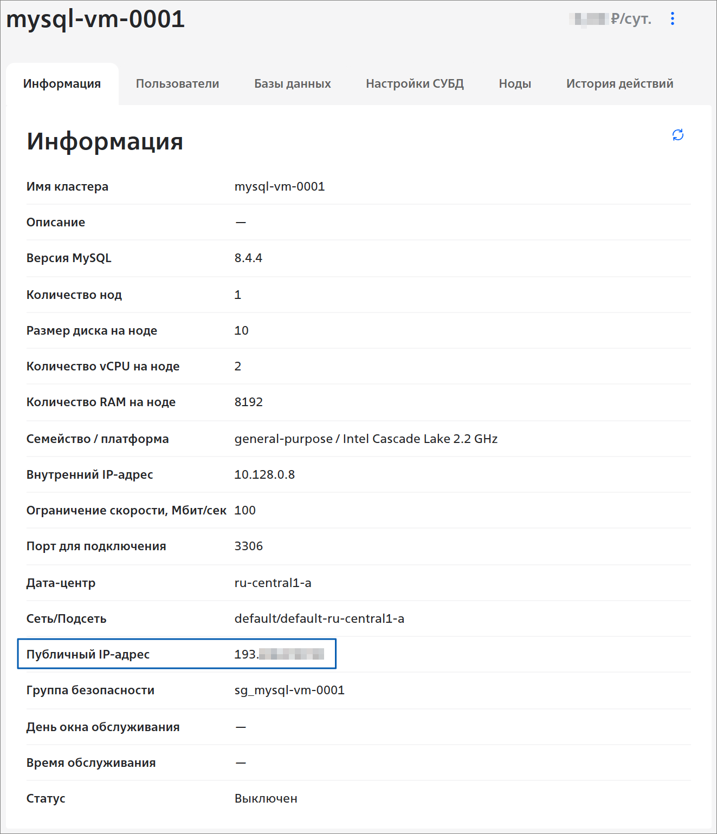This screenshot has height=834, width=717.
Task: Select the public IP address starting with 193.
Action: pos(279,654)
